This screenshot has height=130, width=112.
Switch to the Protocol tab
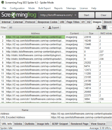point(30,22)
